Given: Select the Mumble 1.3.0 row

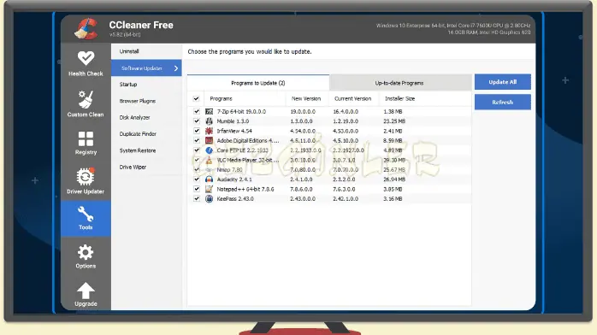Looking at the screenshot, I should point(329,121).
